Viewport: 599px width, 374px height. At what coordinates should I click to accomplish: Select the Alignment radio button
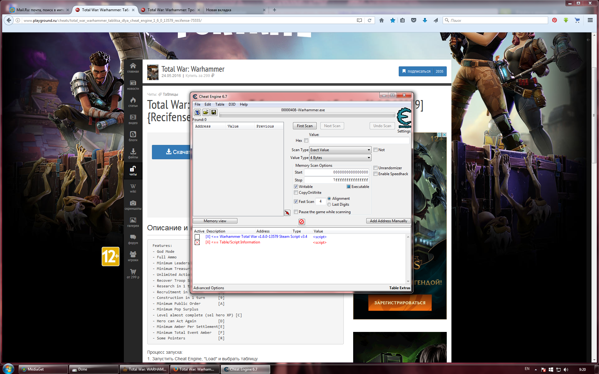329,199
